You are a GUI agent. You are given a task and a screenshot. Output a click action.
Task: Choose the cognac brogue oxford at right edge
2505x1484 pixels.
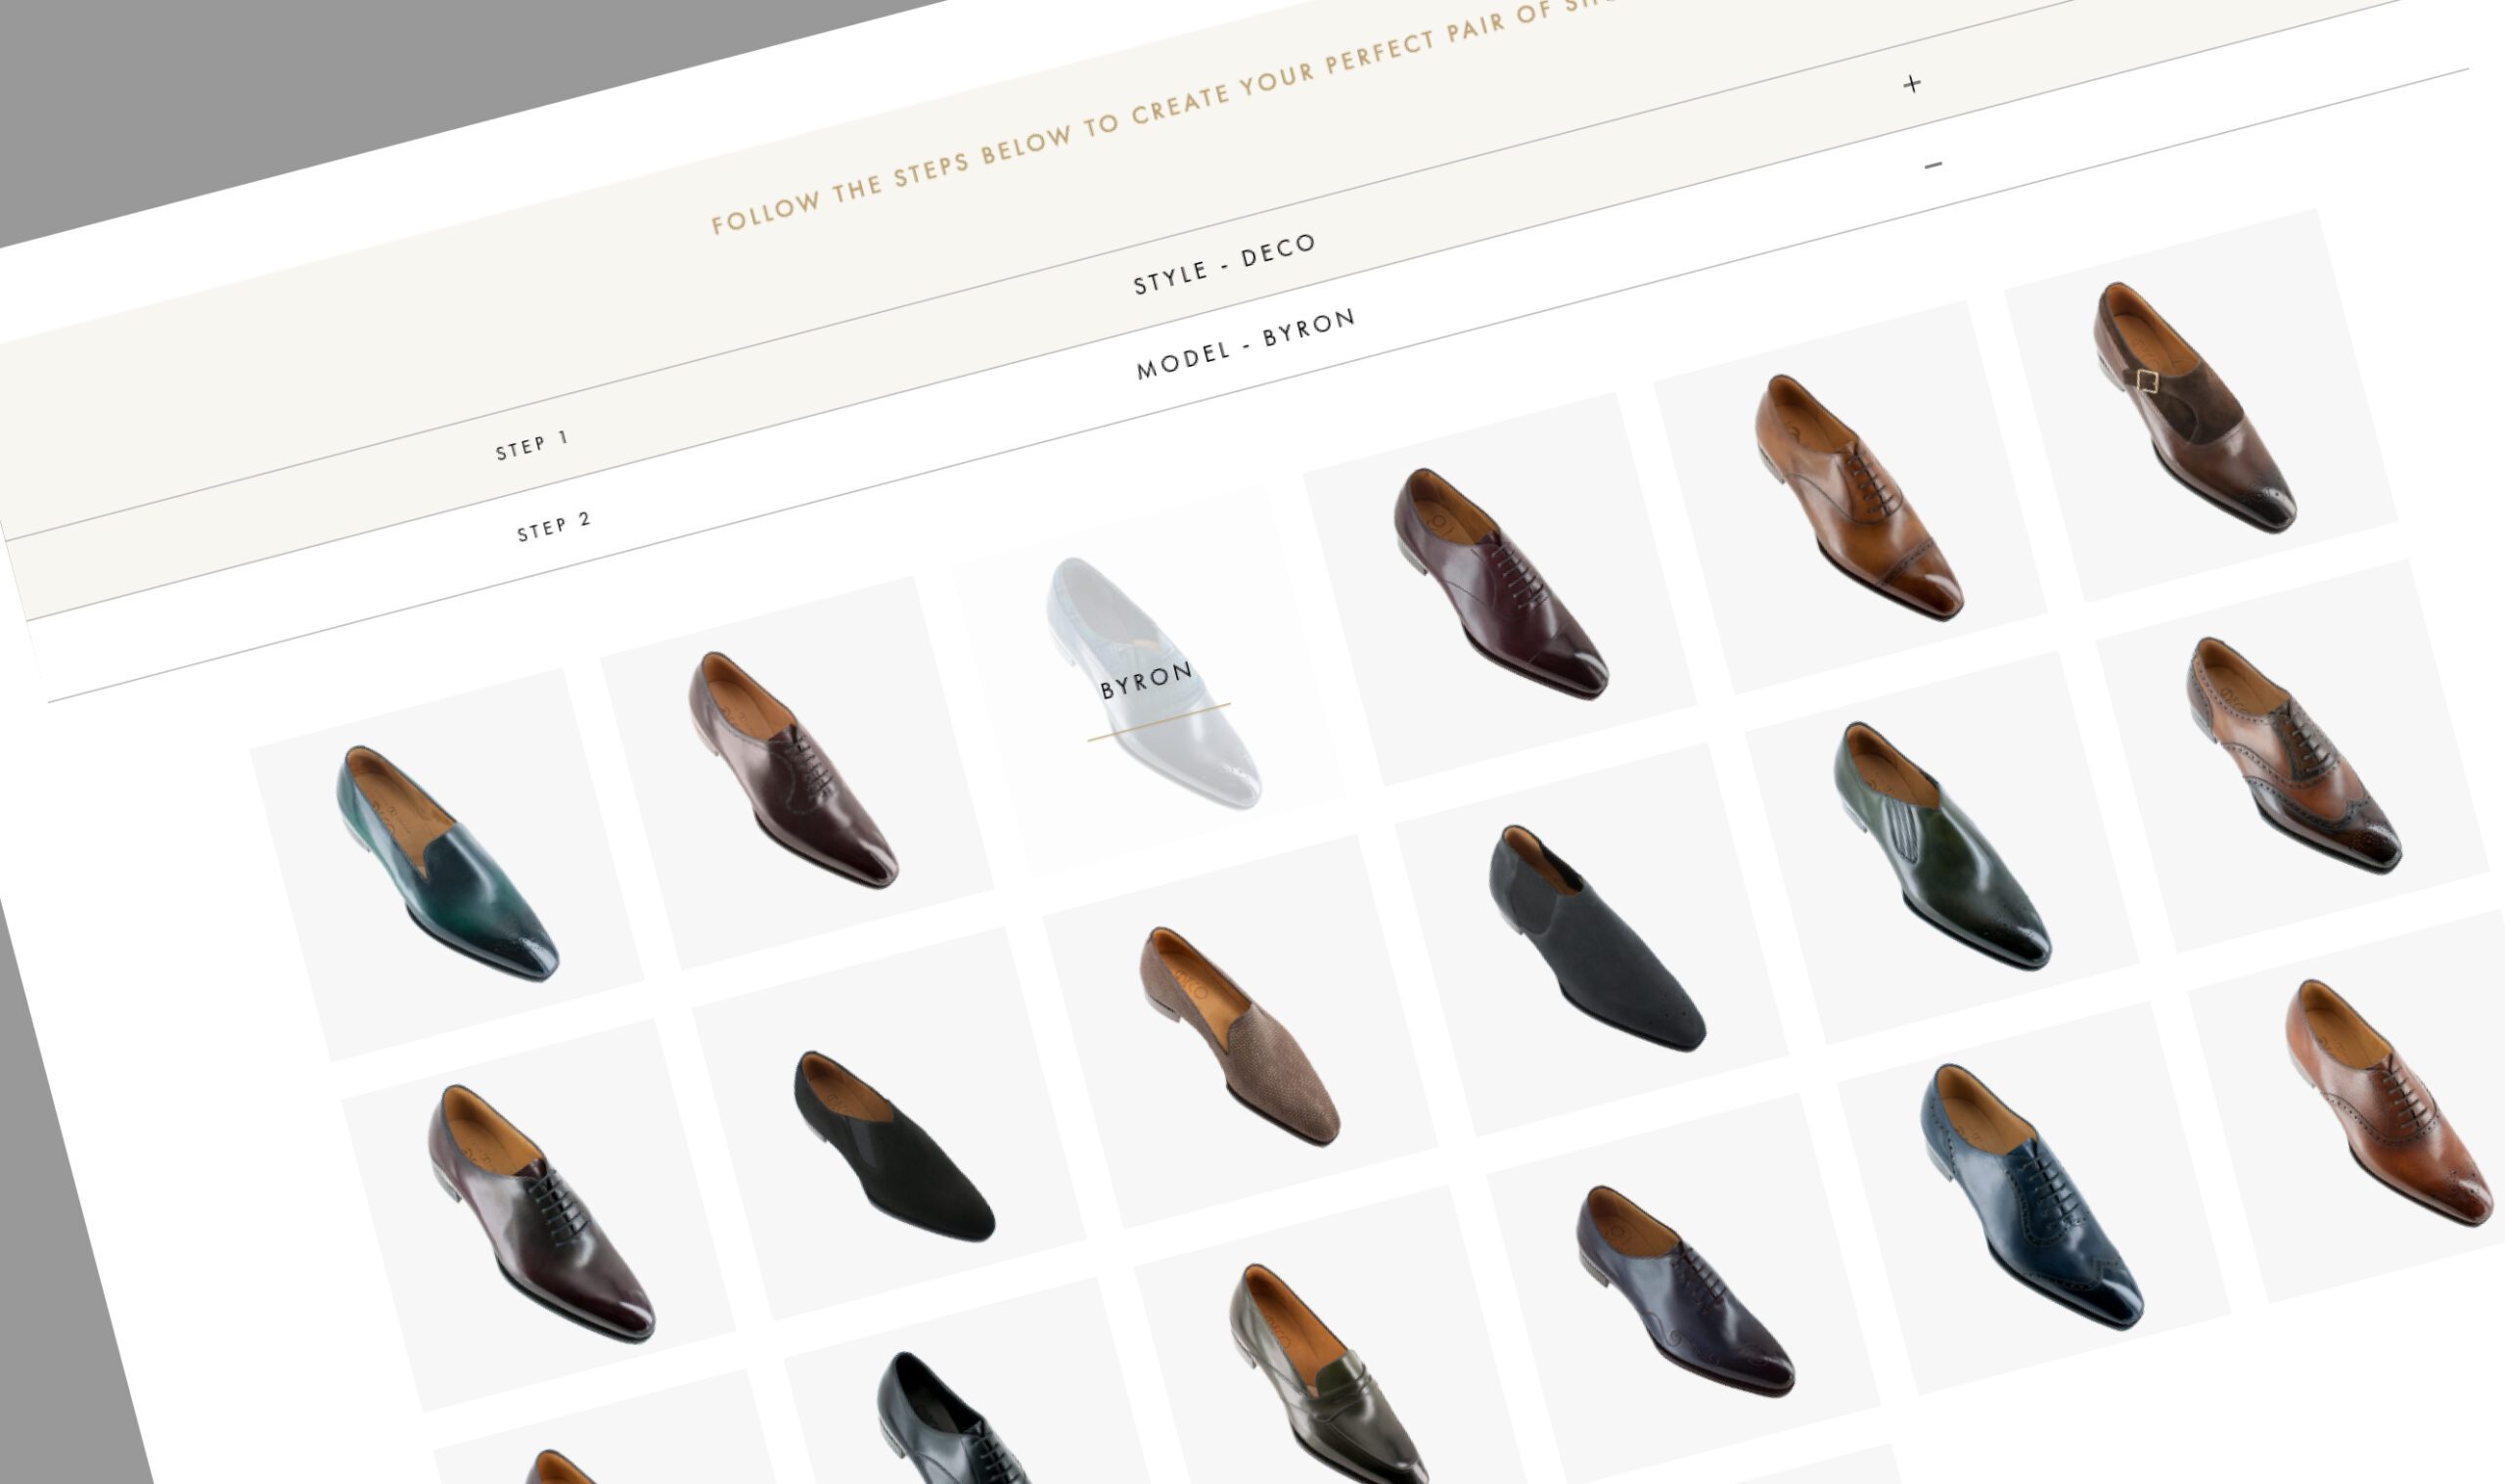click(x=2390, y=1103)
